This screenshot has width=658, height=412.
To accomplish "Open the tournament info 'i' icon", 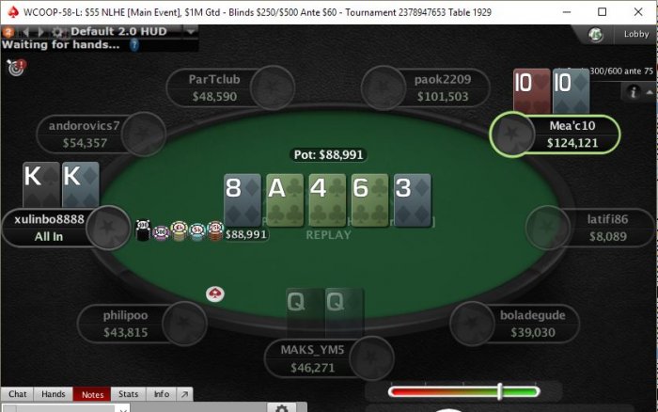I will (633, 91).
